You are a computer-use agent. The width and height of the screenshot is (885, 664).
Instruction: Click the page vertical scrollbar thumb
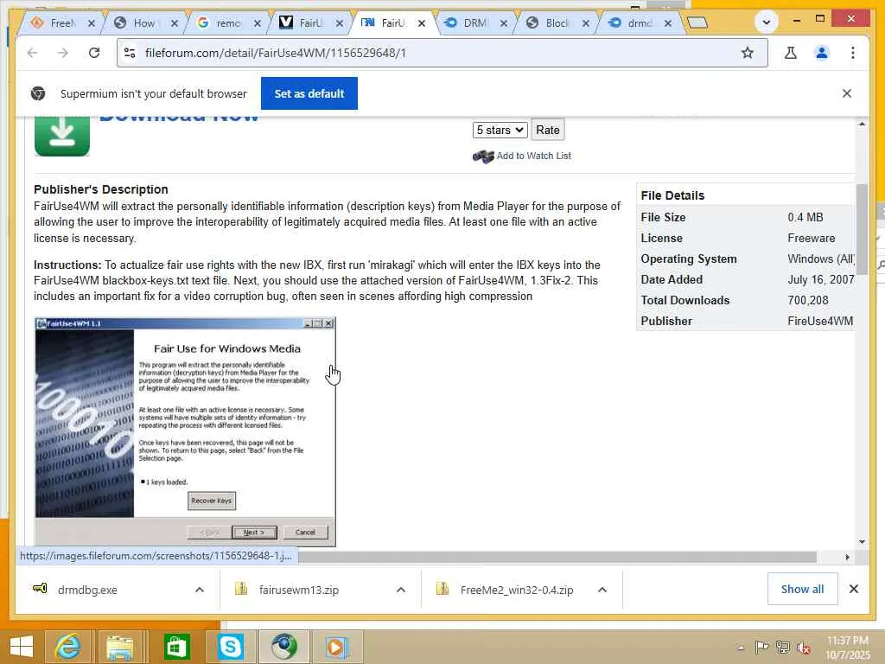tap(862, 229)
